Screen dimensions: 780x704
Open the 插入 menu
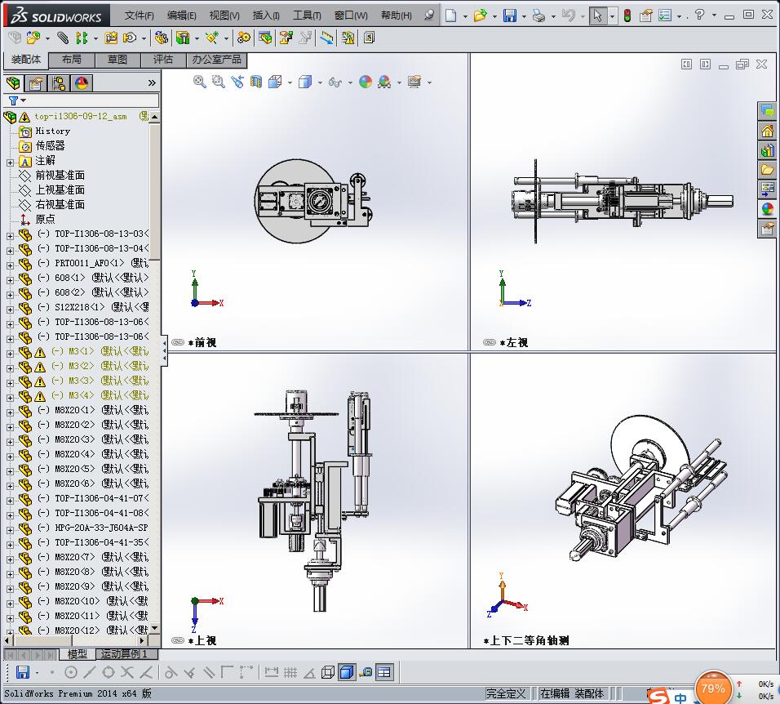coord(266,16)
